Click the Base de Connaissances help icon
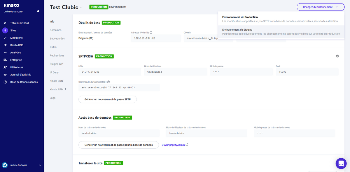The height and width of the screenshot is (172, 350). click(5, 82)
